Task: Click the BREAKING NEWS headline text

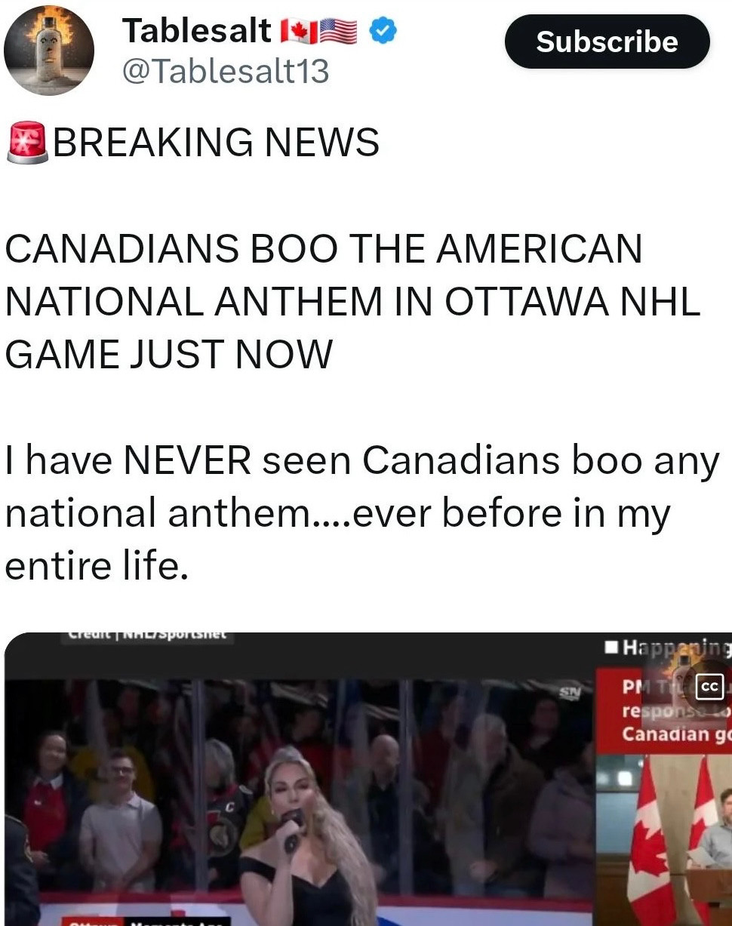Action: (x=216, y=143)
